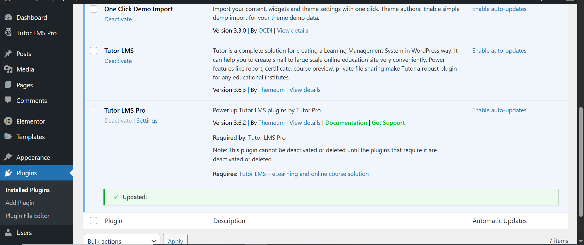
Task: Open Plugin File Editor submenu
Action: click(27, 216)
